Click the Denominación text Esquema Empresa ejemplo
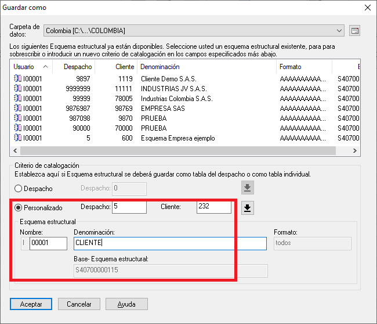The height and width of the screenshot is (324, 377). point(177,138)
